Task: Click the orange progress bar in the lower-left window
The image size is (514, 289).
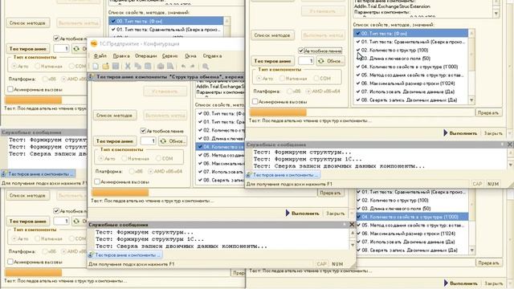Action: coord(34,273)
